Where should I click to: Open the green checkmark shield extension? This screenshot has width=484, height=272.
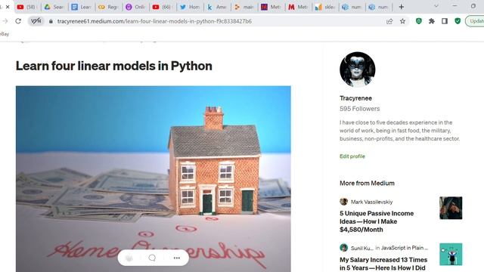pyautogui.click(x=458, y=21)
